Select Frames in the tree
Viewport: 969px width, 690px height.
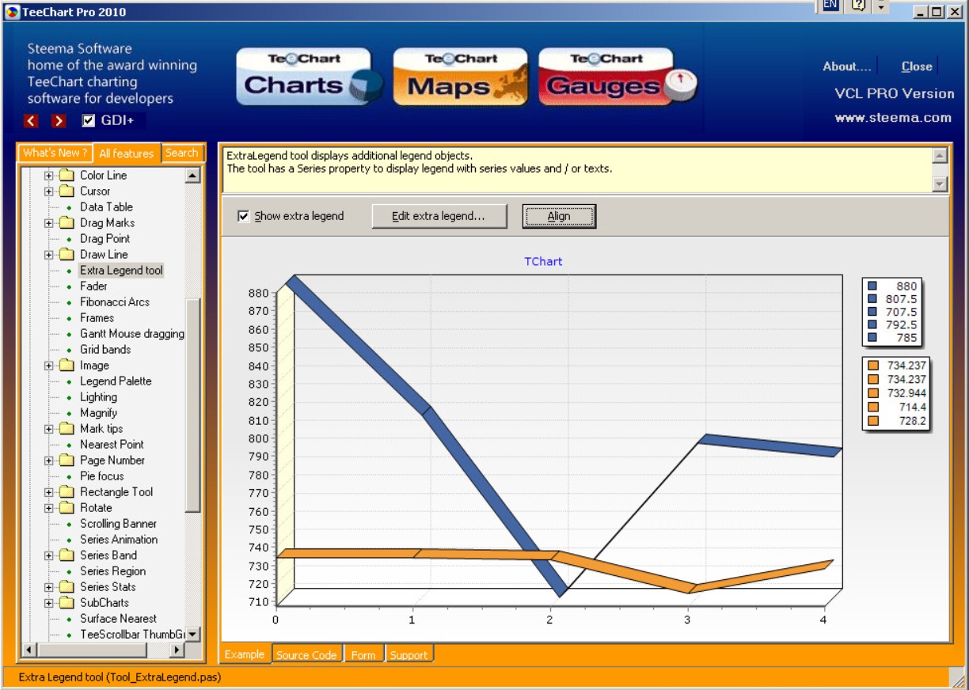[97, 318]
